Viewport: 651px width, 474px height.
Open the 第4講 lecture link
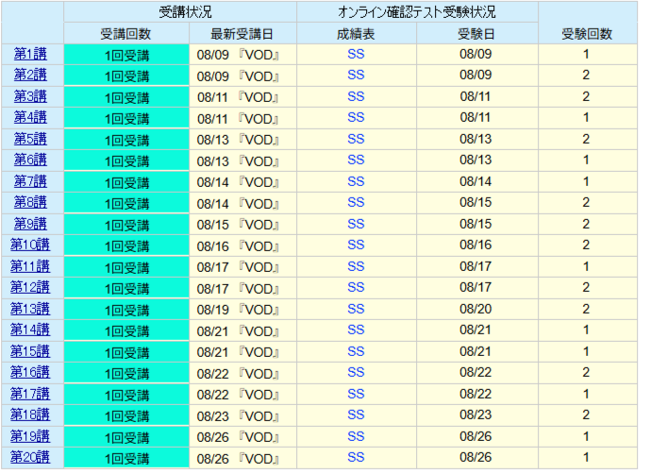click(x=31, y=117)
